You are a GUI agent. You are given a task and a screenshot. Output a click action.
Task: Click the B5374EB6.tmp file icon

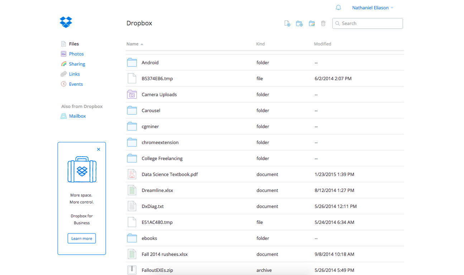(132, 78)
